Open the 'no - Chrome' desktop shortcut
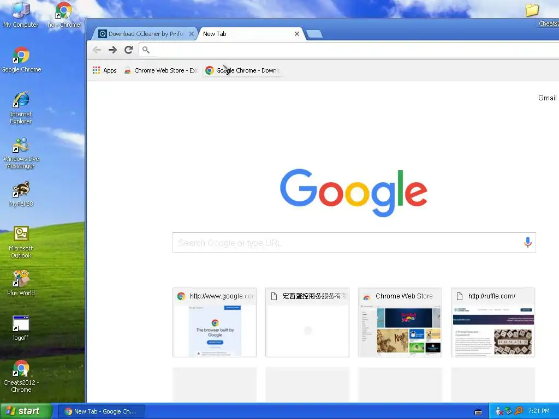 pyautogui.click(x=64, y=15)
